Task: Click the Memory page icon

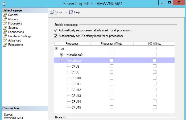Action: (5, 19)
